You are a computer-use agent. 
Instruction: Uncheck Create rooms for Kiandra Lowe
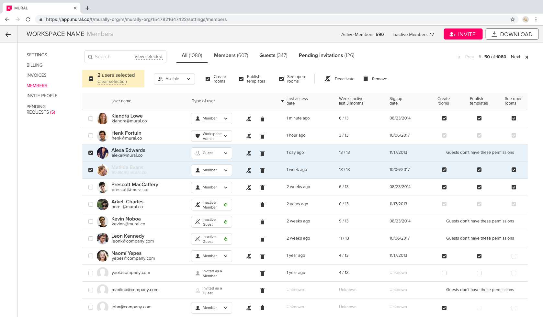(444, 118)
